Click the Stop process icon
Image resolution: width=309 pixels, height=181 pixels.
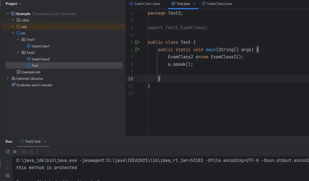15,152
